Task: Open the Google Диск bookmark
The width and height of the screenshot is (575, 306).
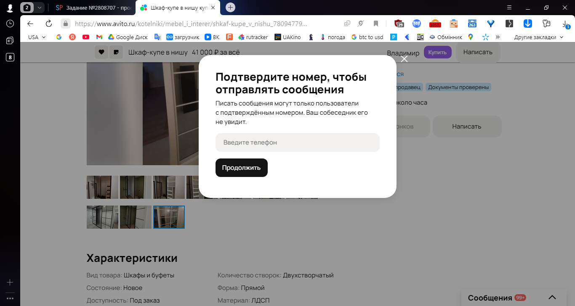Action: (x=128, y=37)
